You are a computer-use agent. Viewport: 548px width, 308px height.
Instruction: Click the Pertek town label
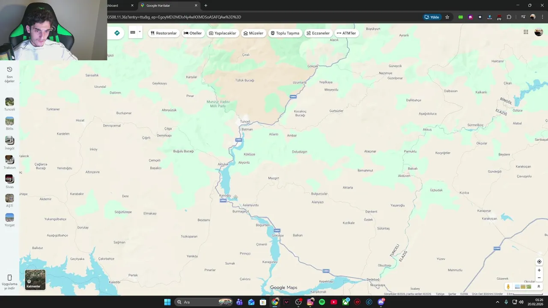[x=133, y=275]
